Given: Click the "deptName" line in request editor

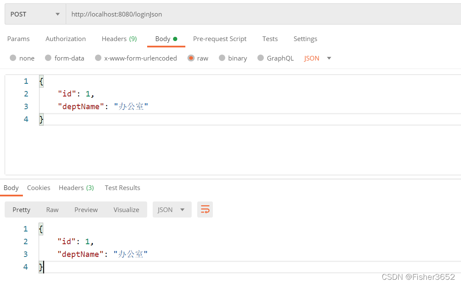Looking at the screenshot, I should click(x=103, y=106).
